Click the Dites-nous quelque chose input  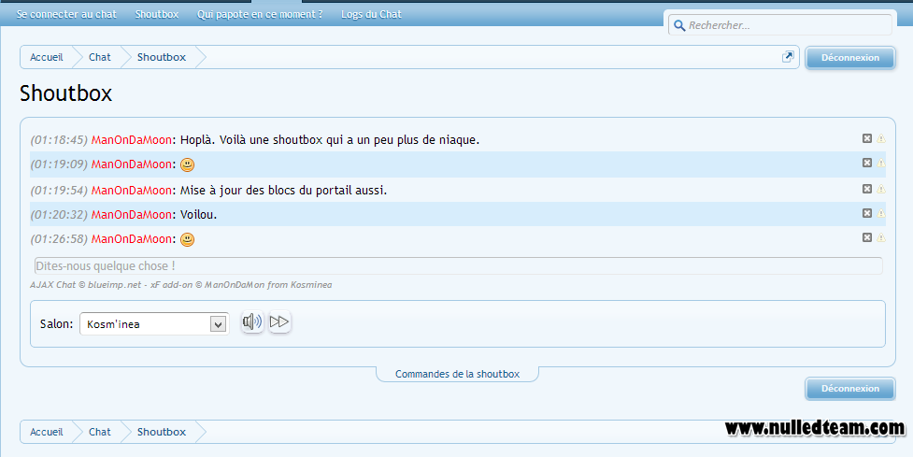point(458,266)
